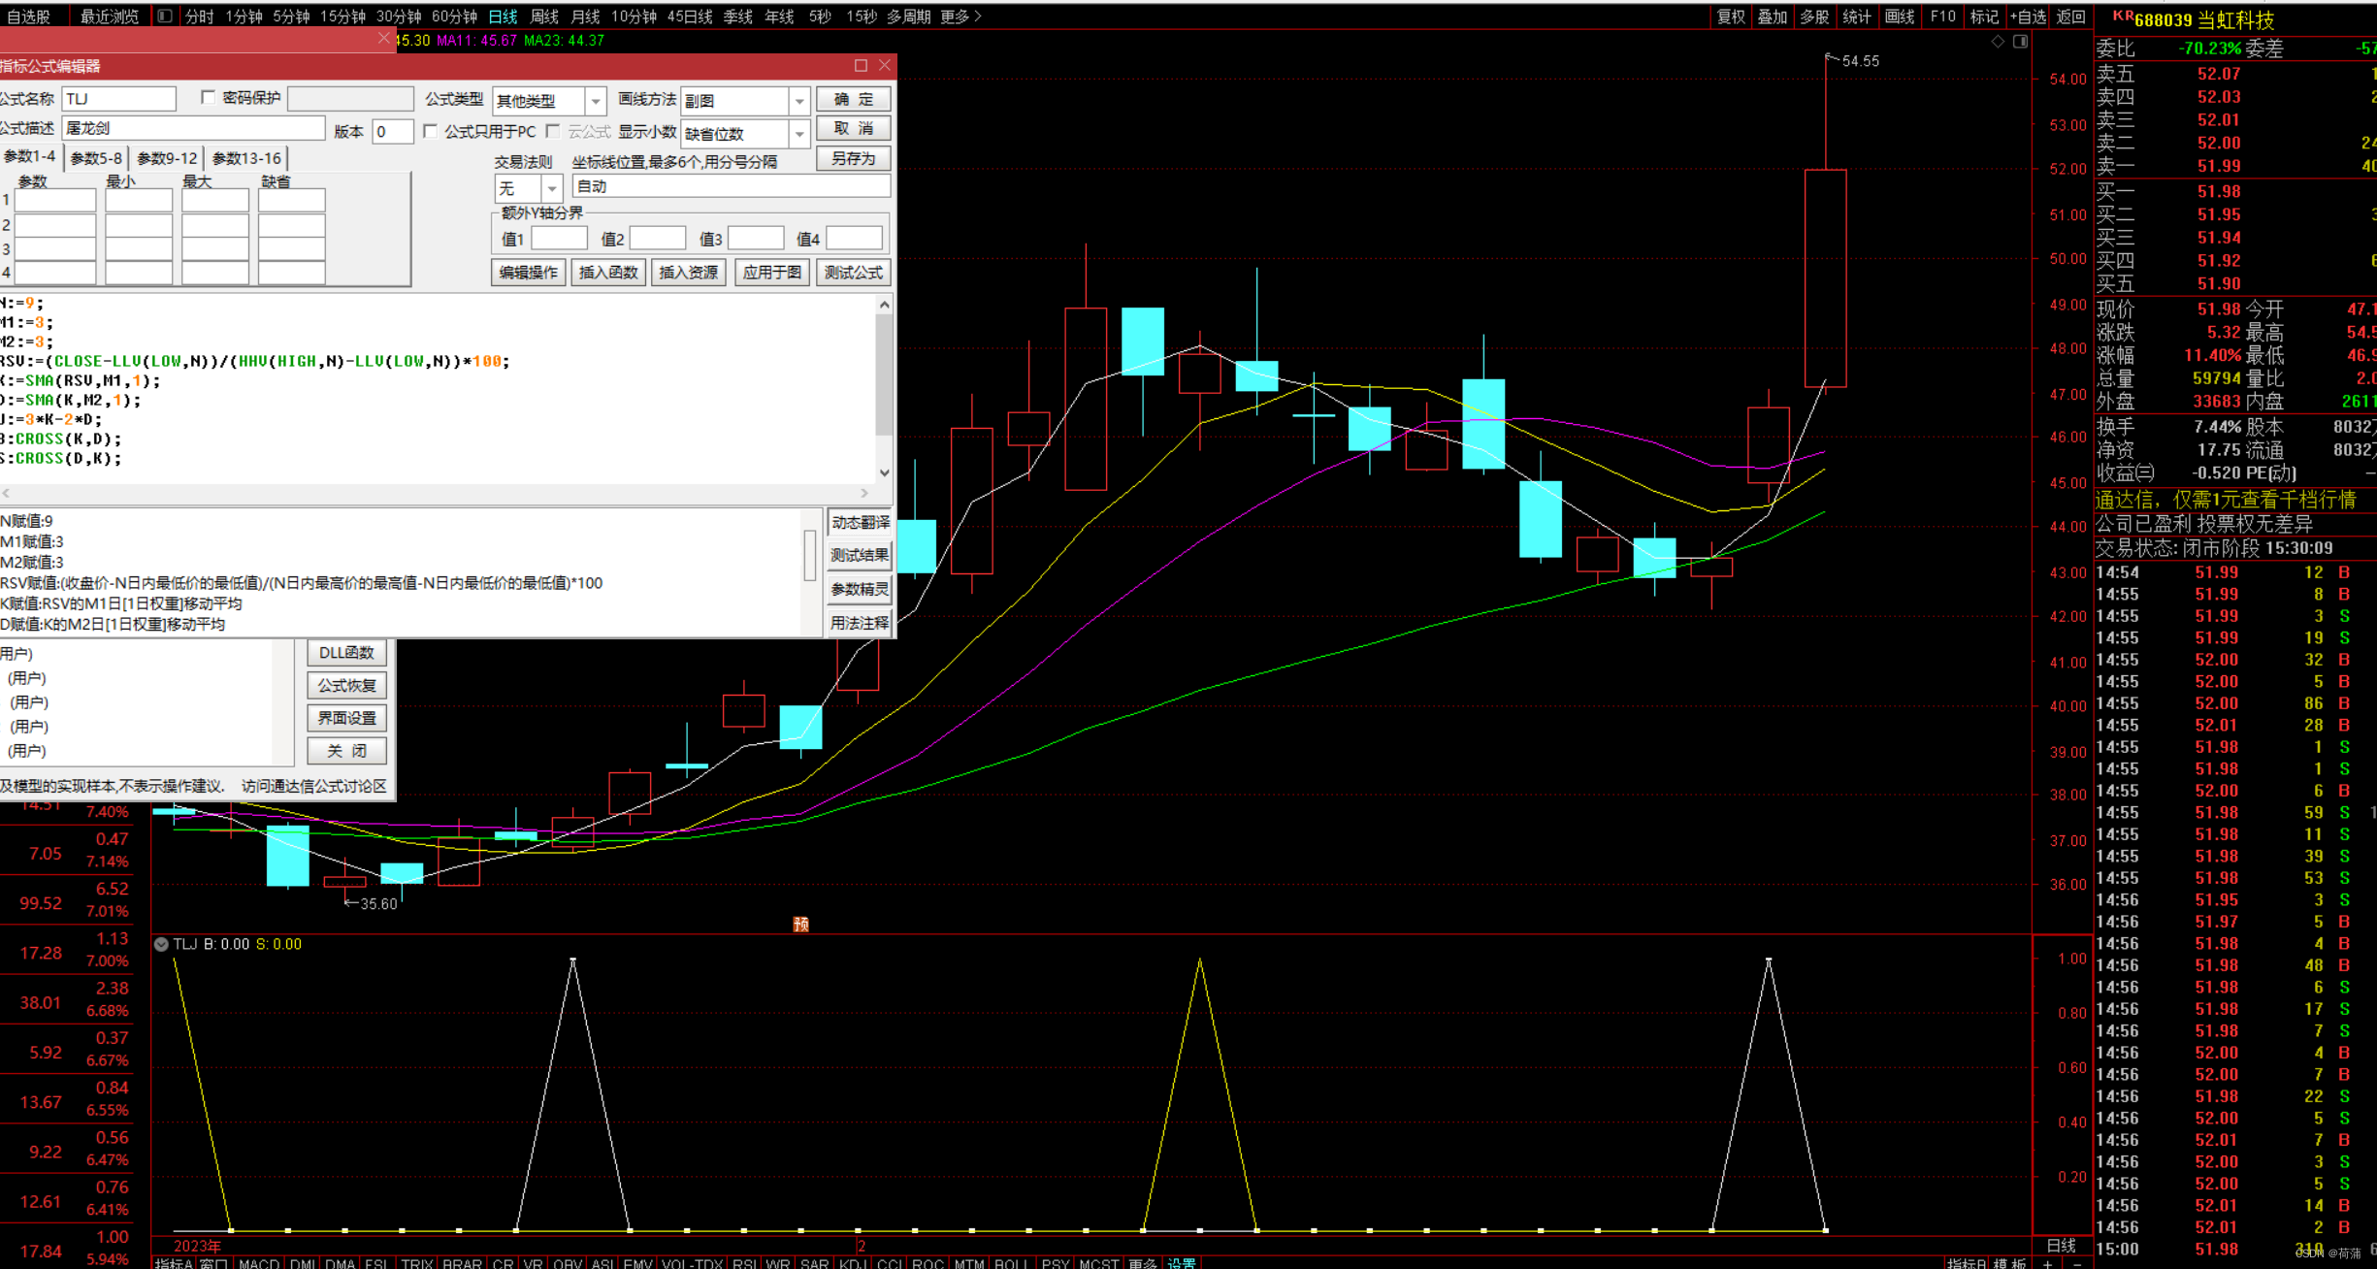2377x1269 pixels.
Task: Switch to the 参数13-16 tab
Action: [x=246, y=158]
